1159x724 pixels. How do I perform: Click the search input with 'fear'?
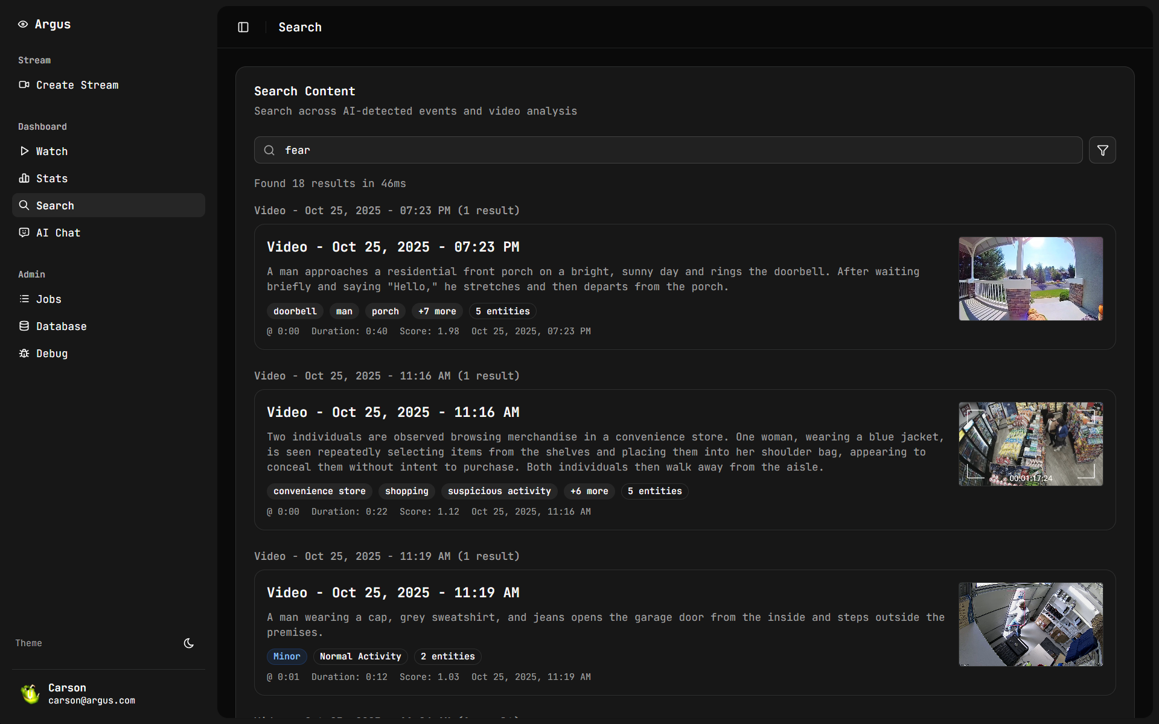(x=668, y=150)
